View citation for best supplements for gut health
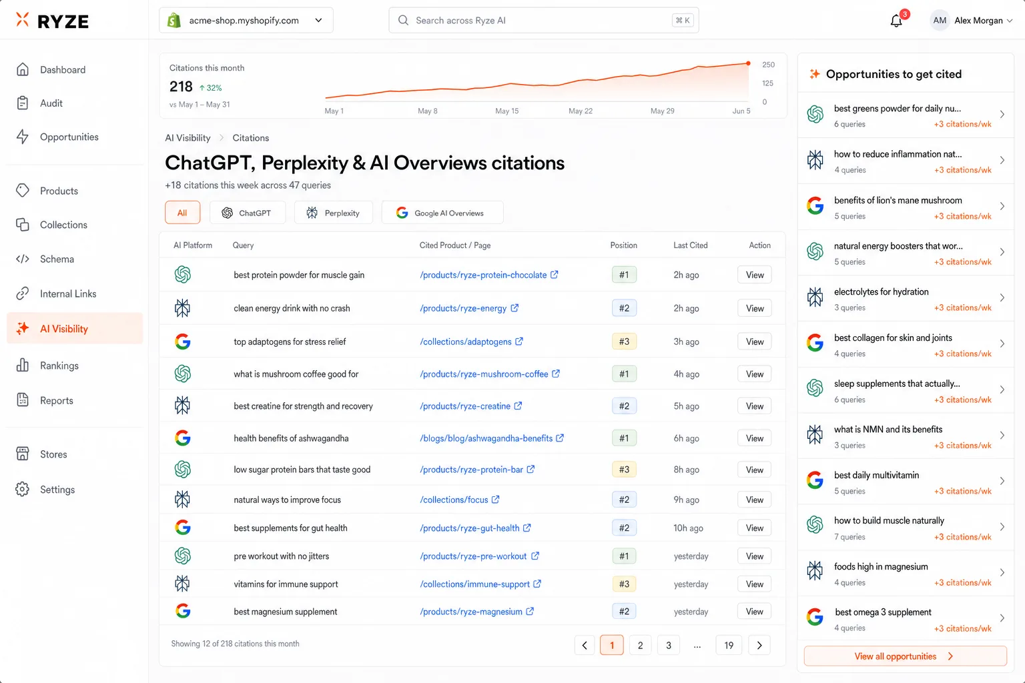Viewport: 1025px width, 683px height. (x=755, y=528)
